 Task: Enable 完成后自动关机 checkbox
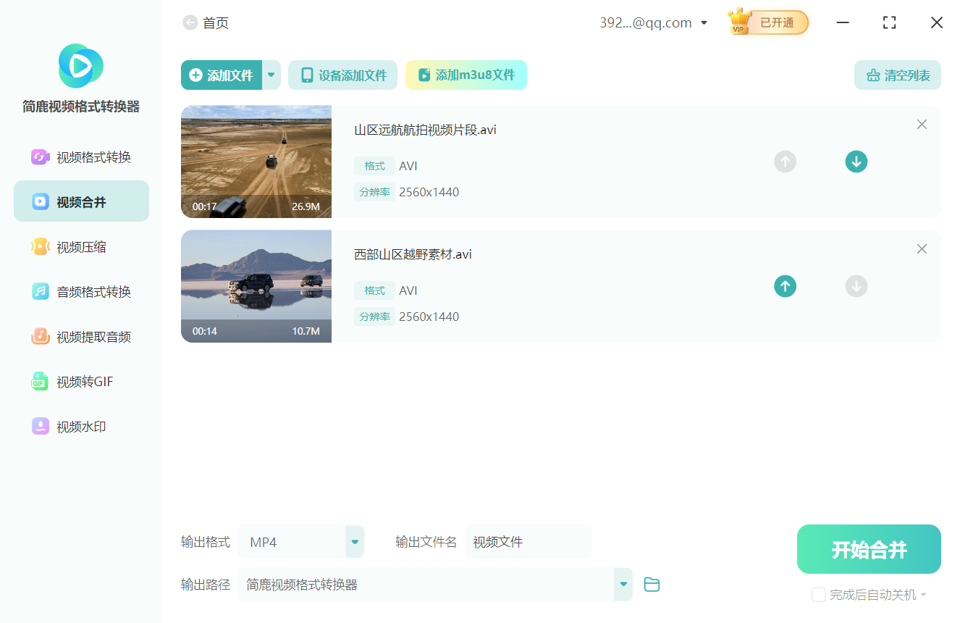click(x=818, y=594)
